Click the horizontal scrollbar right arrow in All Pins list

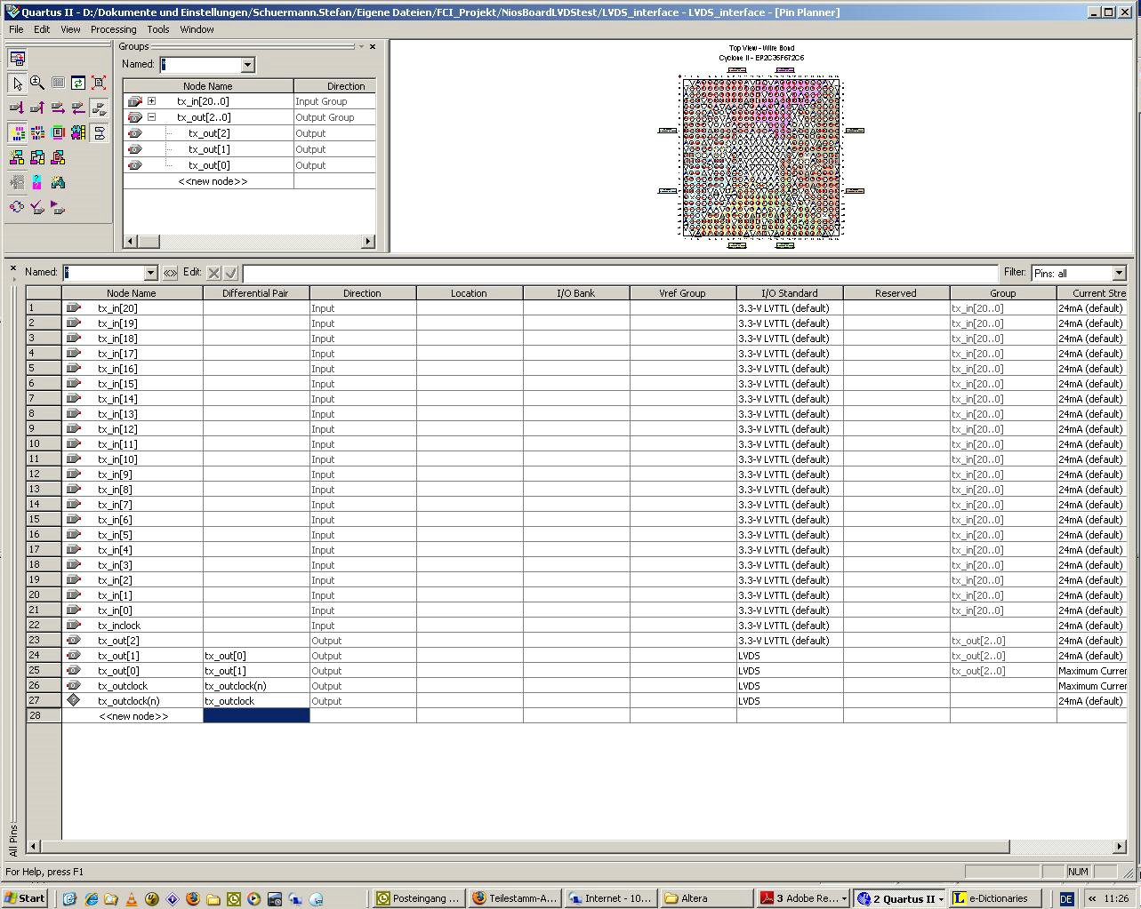coord(1120,847)
